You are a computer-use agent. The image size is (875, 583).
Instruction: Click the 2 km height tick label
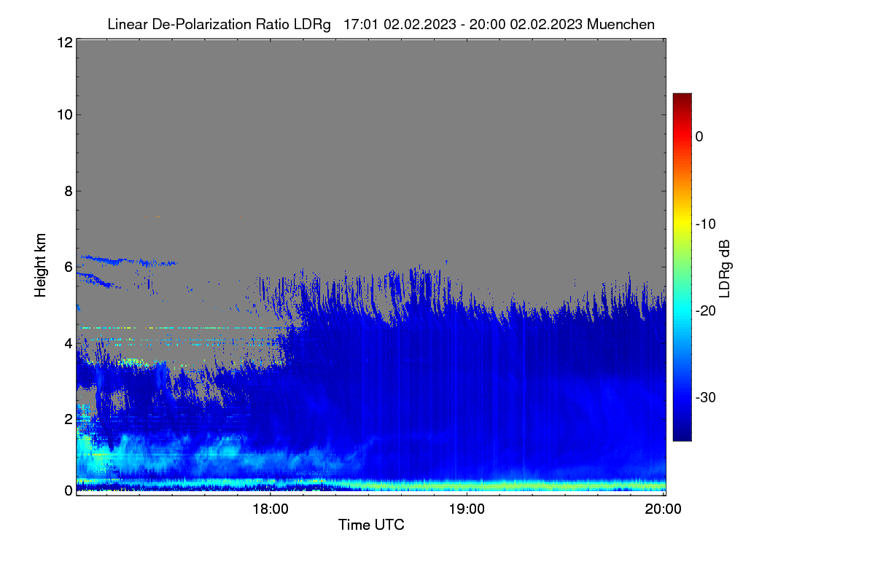click(x=68, y=418)
